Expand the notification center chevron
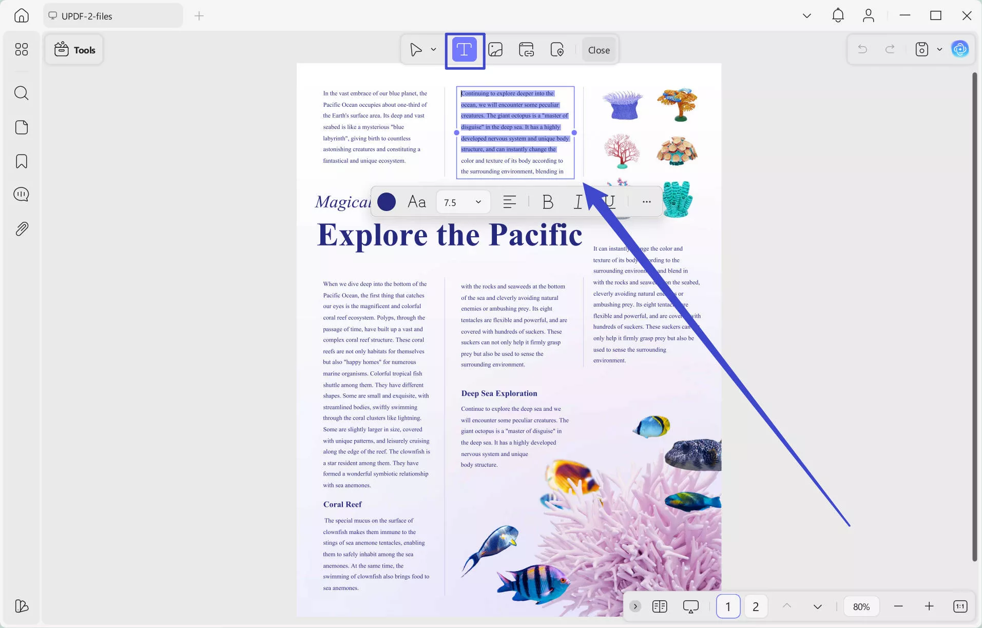Image resolution: width=982 pixels, height=628 pixels. click(x=806, y=15)
